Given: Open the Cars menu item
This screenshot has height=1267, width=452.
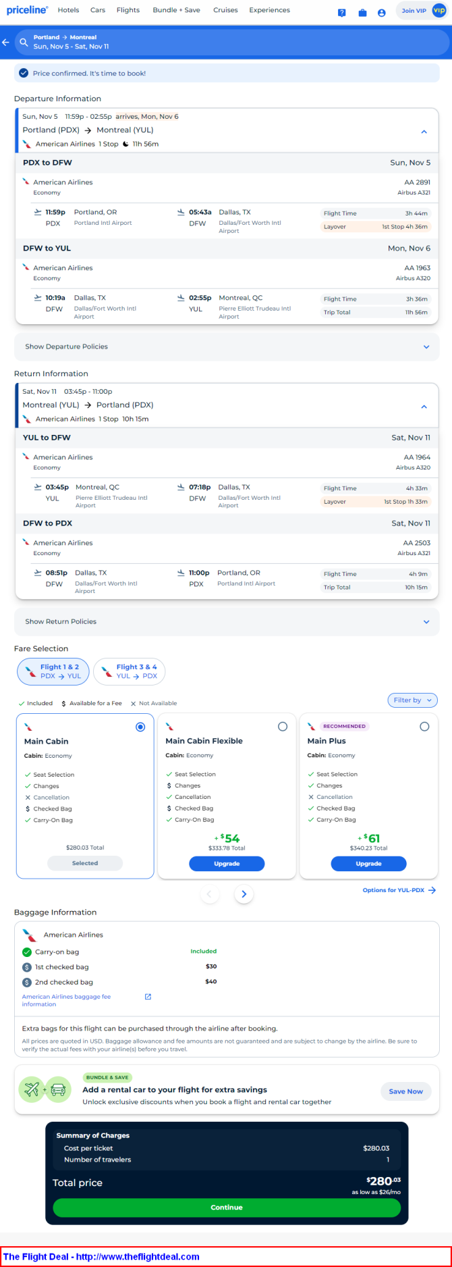Looking at the screenshot, I should 98,10.
